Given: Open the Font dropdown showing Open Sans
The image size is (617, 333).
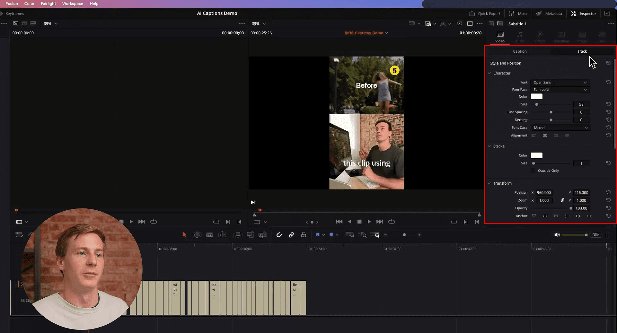Looking at the screenshot, I should pos(560,82).
